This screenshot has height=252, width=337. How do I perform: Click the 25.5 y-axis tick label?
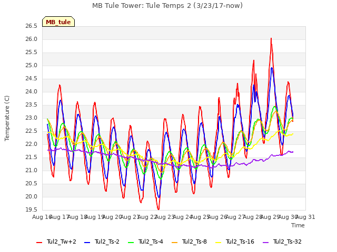32,52
